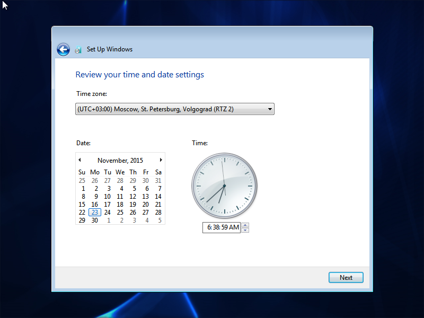Select November 22 in the calendar
The image size is (424, 318).
(82, 213)
